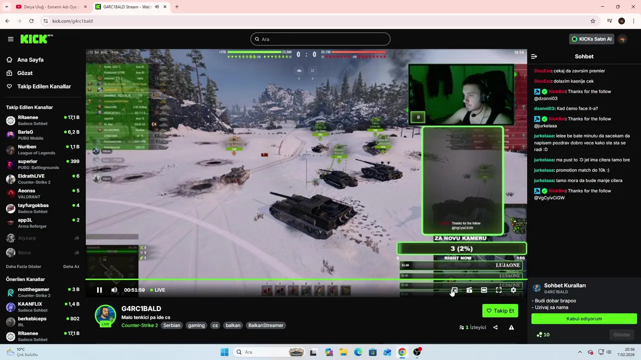Screen dimensions: 641x360
Task: Open KICKs Satın Al purchase button
Action: pyautogui.click(x=592, y=39)
